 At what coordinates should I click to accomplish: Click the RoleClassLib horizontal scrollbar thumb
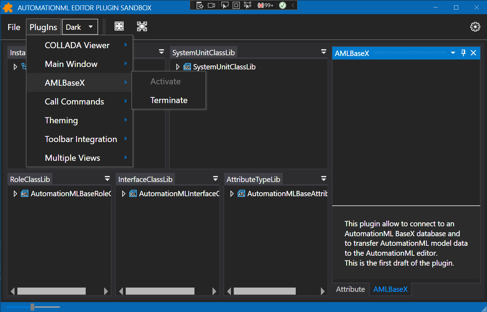pos(51,291)
